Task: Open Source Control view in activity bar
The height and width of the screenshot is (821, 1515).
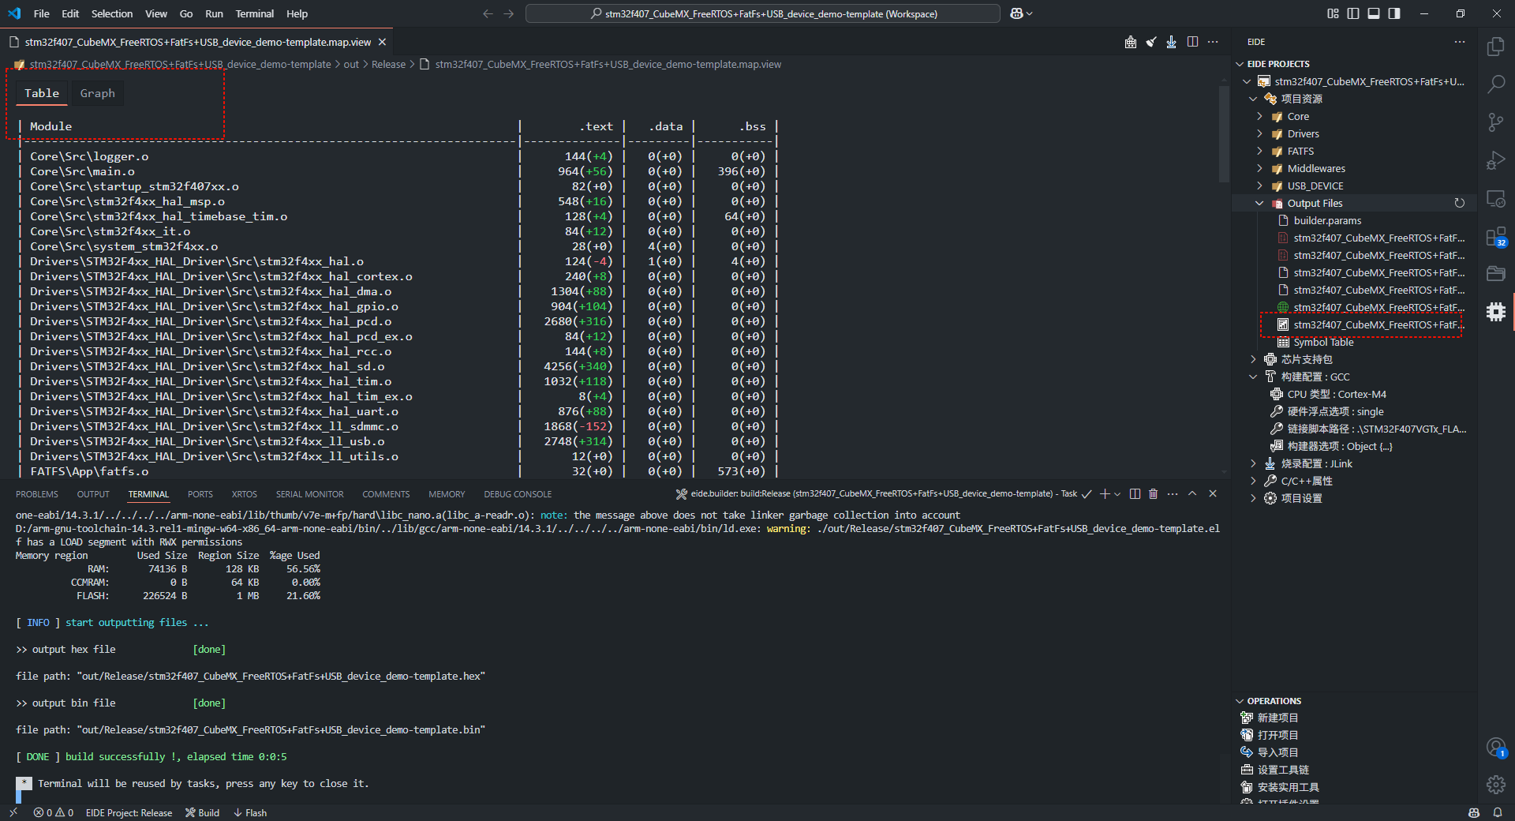Action: pos(1496,122)
